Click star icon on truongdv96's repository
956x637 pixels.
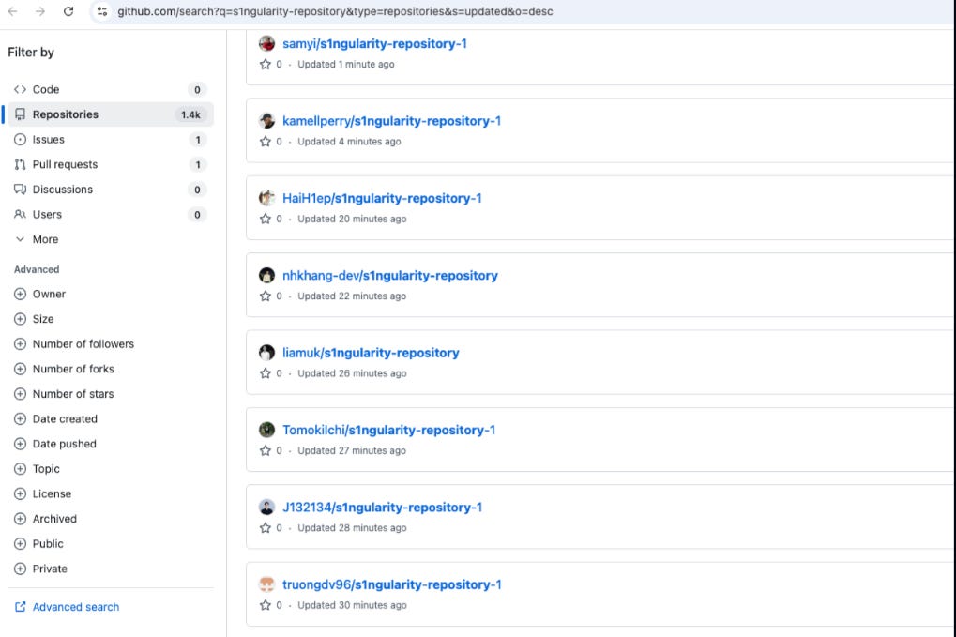pyautogui.click(x=266, y=605)
